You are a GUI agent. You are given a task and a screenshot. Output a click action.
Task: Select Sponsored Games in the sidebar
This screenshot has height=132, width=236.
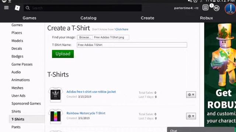click(x=26, y=103)
